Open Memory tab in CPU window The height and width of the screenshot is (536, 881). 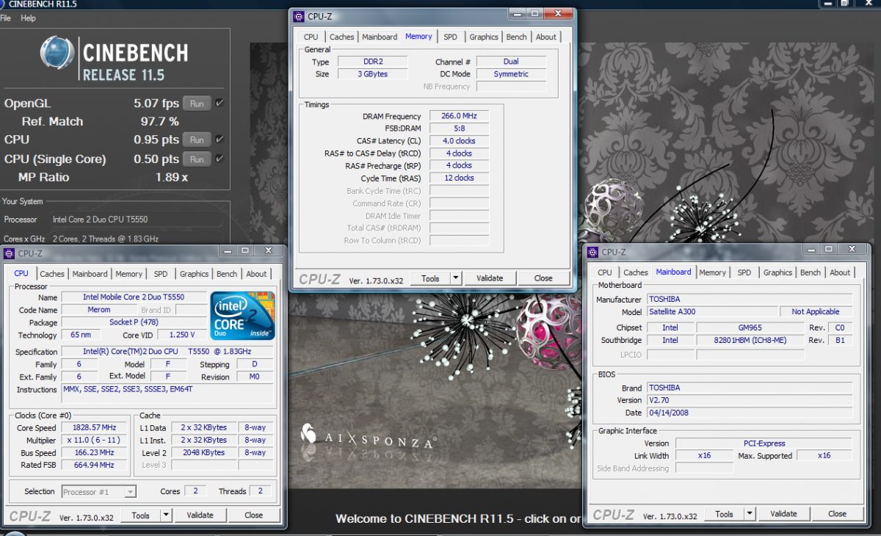[128, 274]
